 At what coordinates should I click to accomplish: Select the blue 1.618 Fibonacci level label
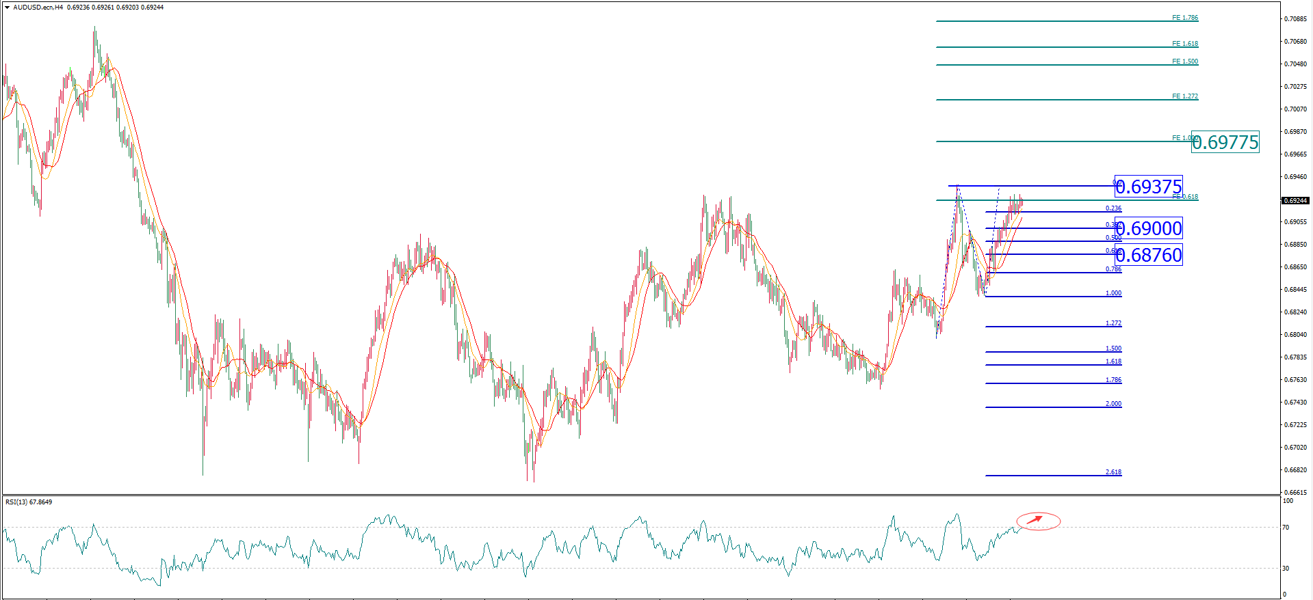(x=1113, y=362)
